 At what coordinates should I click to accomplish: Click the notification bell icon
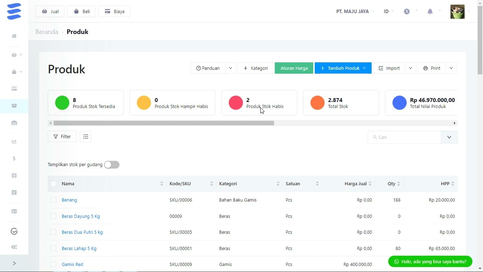[430, 11]
